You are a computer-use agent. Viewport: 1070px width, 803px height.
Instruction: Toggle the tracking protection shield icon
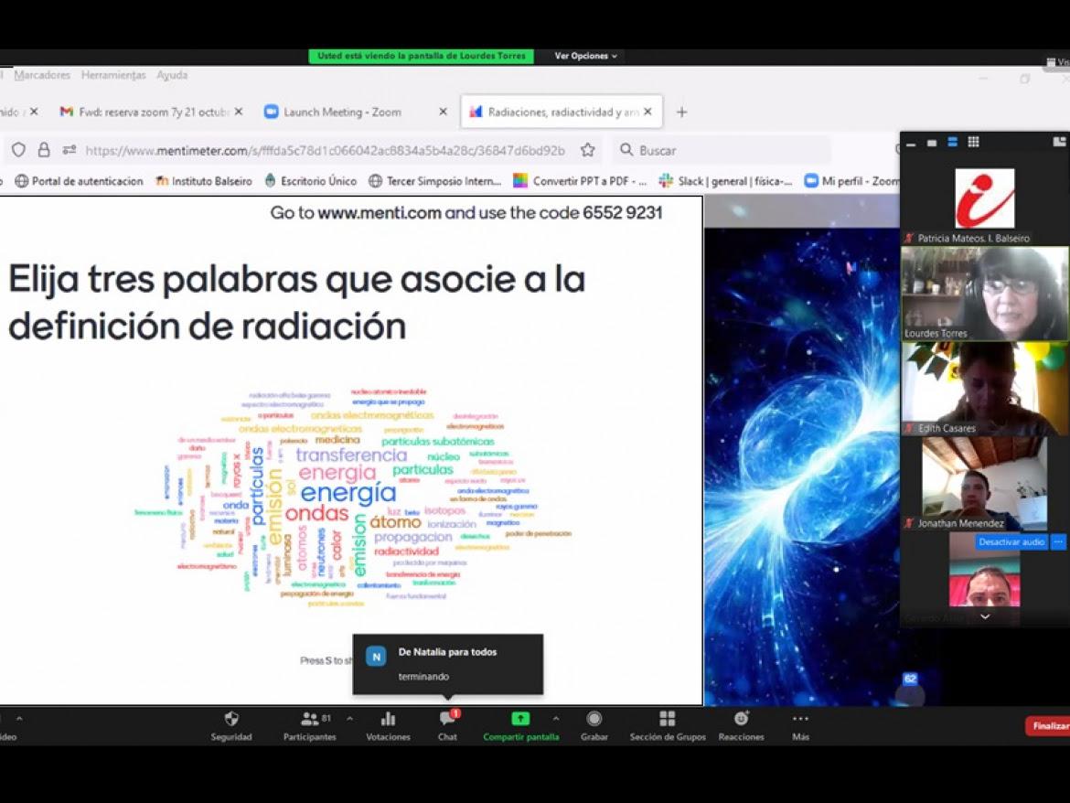coord(18,149)
